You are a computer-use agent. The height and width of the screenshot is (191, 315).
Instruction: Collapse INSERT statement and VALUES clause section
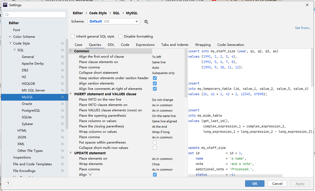(71, 94)
